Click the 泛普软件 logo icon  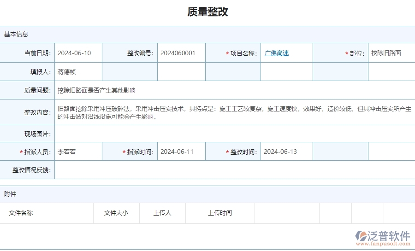[361, 236]
